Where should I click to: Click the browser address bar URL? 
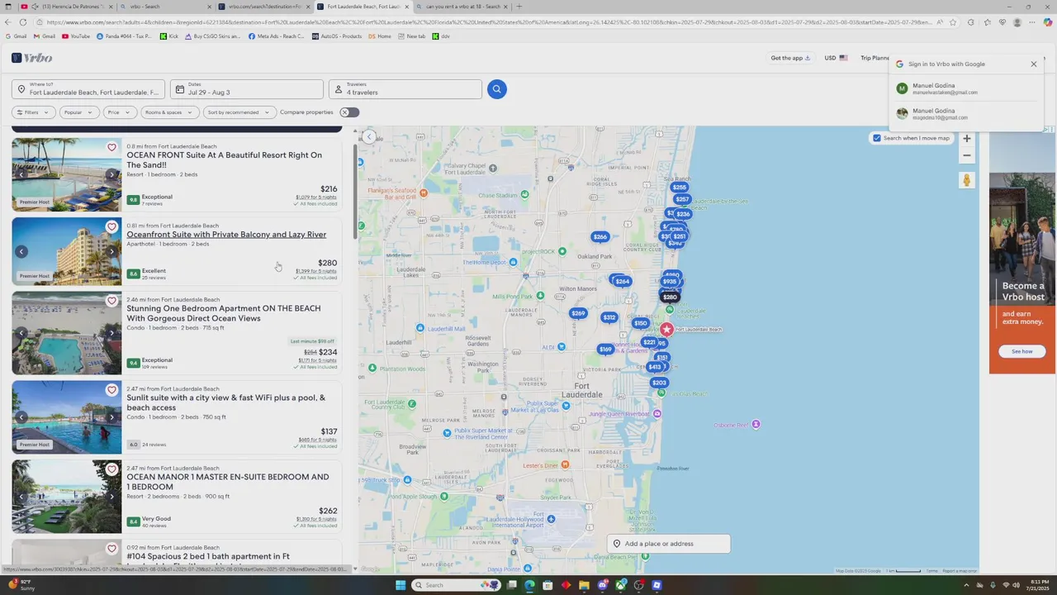(x=487, y=22)
